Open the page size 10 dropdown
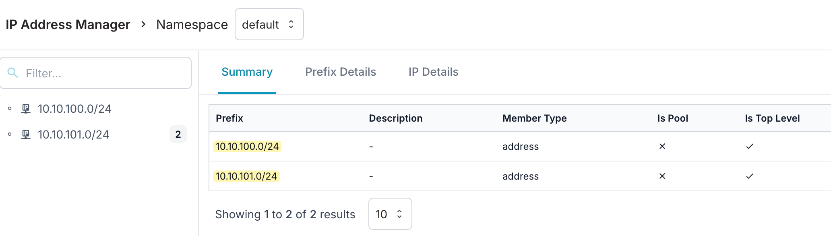831x236 pixels. (390, 214)
